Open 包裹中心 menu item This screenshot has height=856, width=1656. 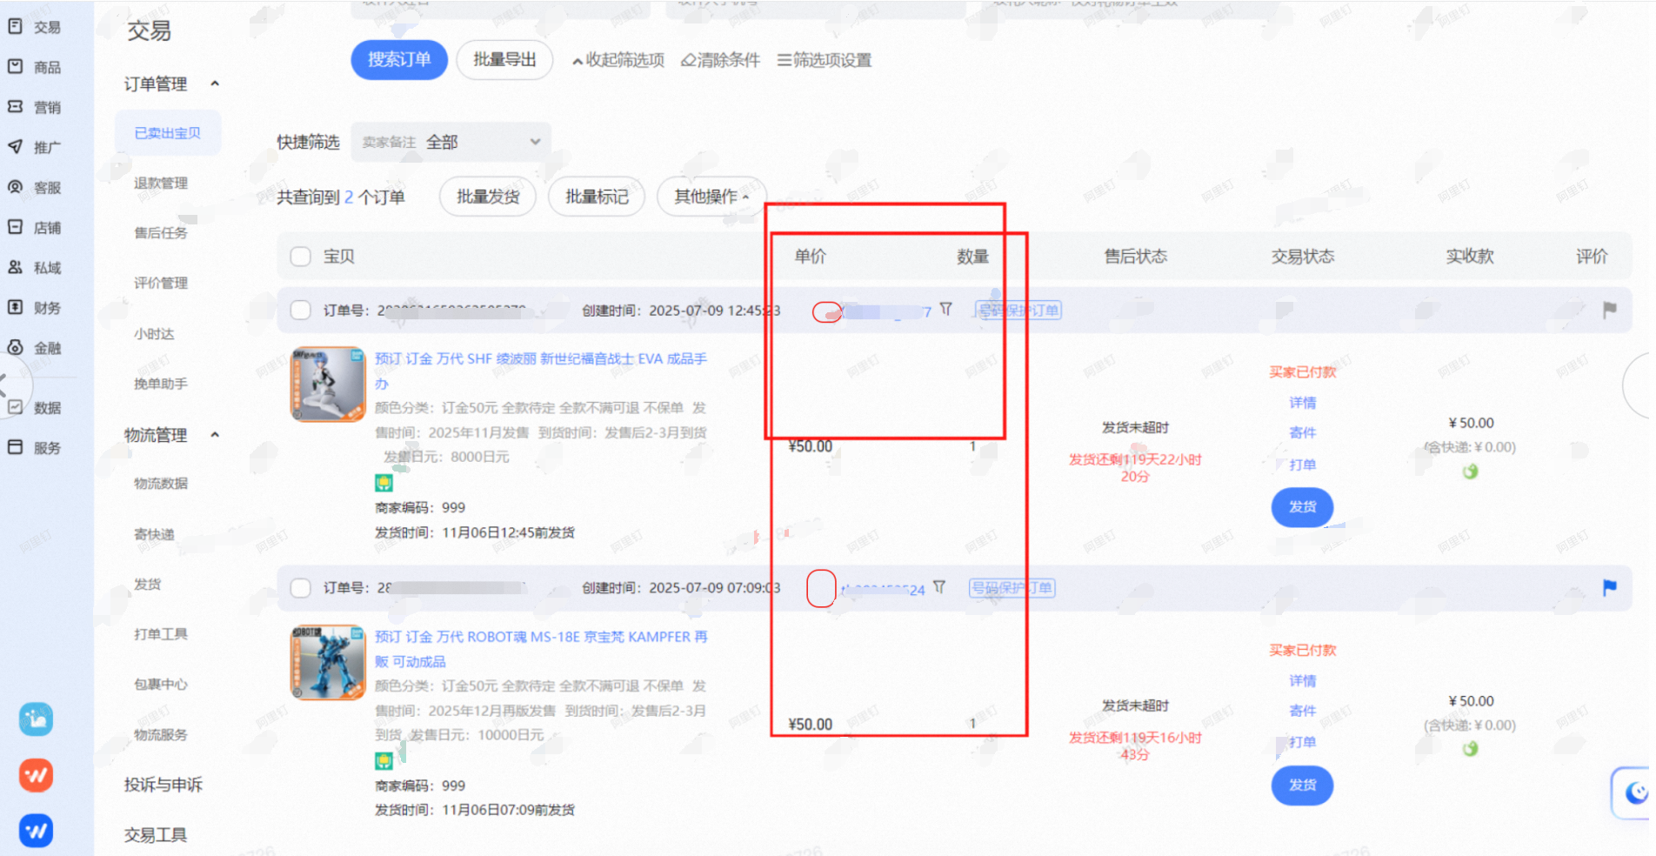click(x=161, y=684)
